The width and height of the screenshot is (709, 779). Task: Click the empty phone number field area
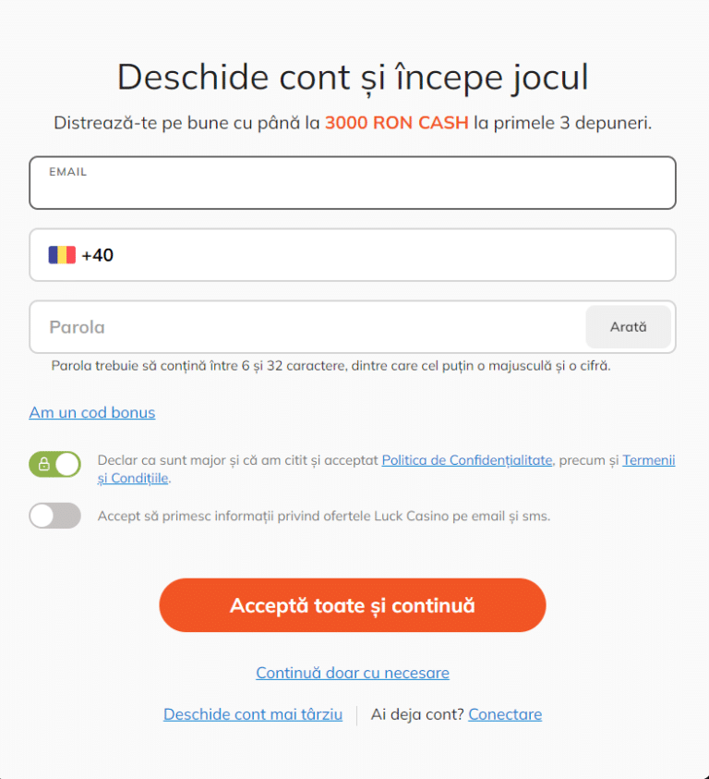point(388,255)
